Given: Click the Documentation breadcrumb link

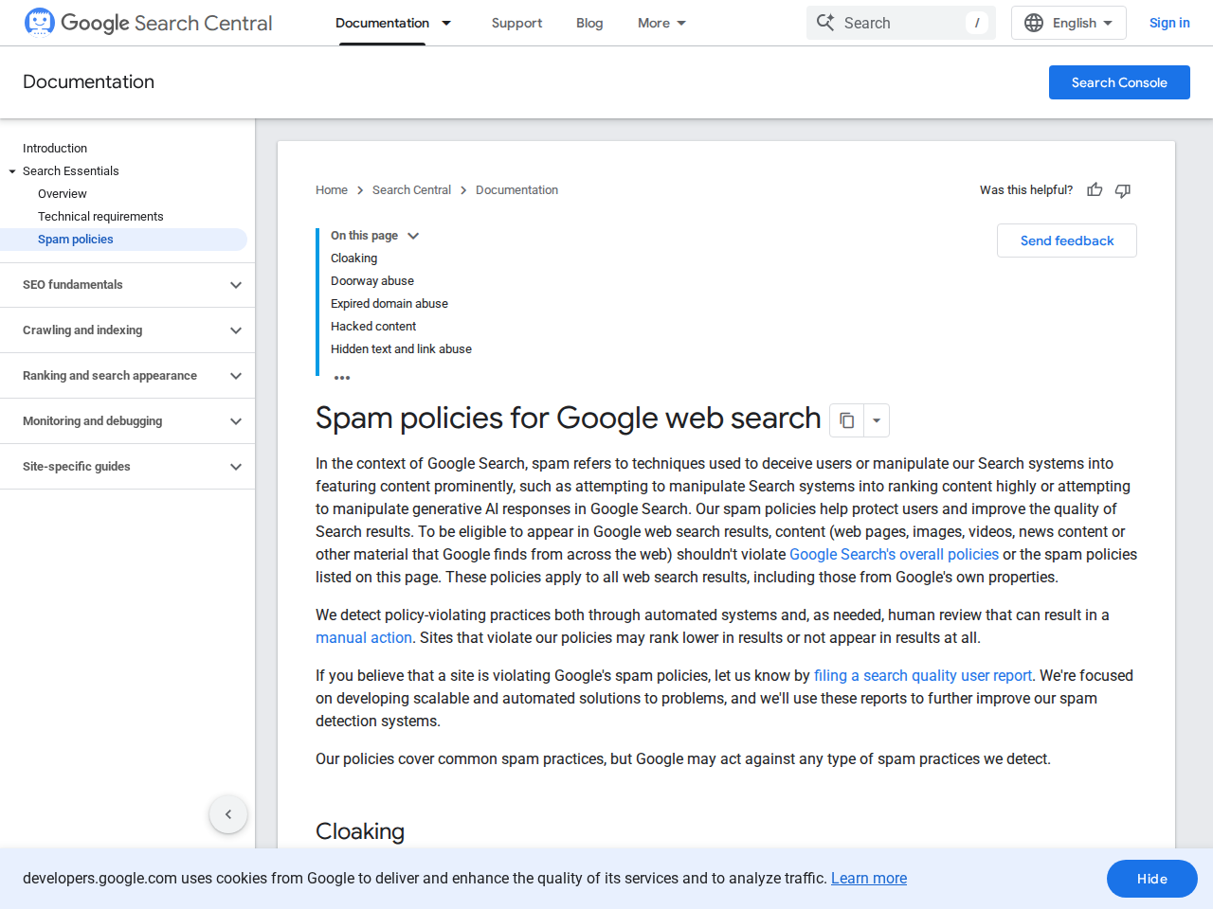Looking at the screenshot, I should 516,190.
